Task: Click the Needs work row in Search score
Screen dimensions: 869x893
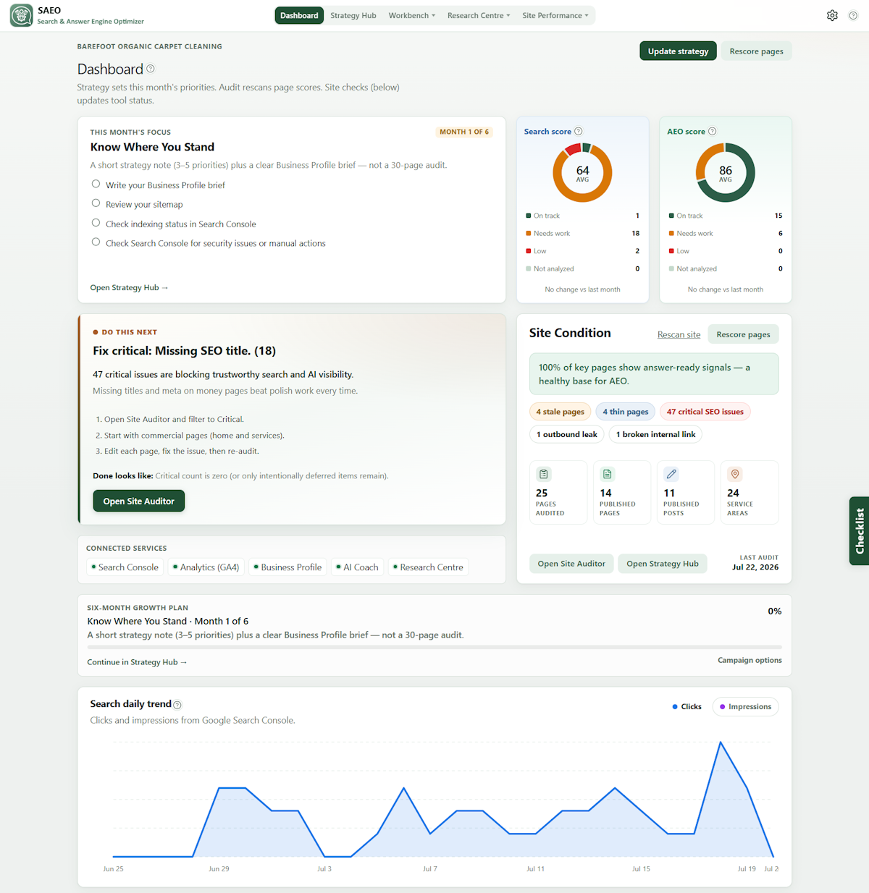Action: click(x=582, y=233)
